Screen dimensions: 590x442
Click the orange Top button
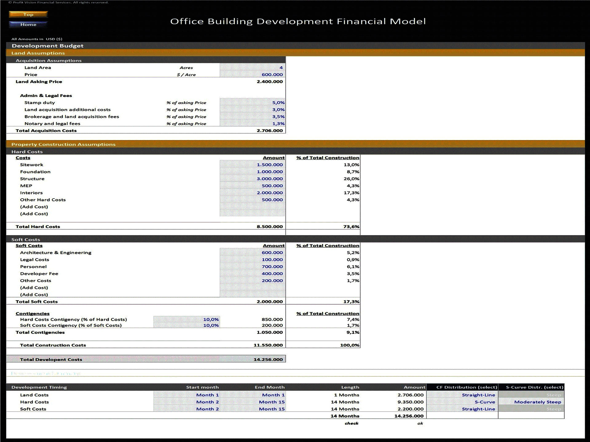28,14
